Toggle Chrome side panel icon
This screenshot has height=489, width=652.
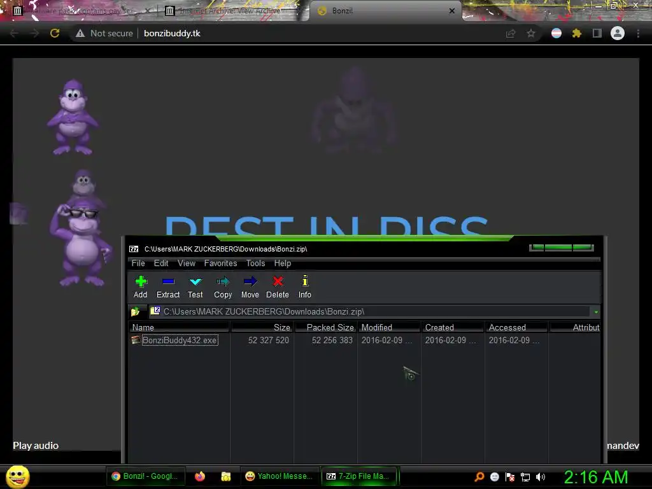[597, 33]
